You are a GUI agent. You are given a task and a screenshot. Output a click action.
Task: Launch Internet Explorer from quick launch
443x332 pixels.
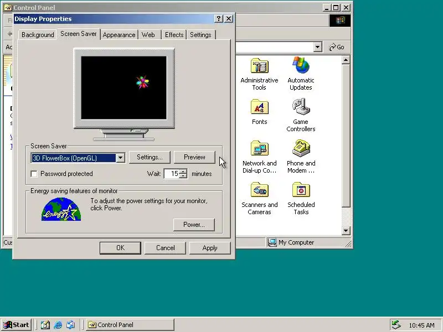click(x=58, y=325)
